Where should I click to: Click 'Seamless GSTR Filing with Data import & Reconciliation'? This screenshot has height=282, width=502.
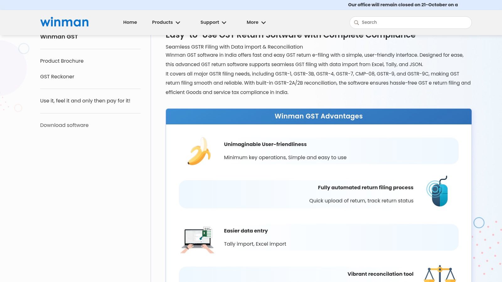pyautogui.click(x=234, y=47)
